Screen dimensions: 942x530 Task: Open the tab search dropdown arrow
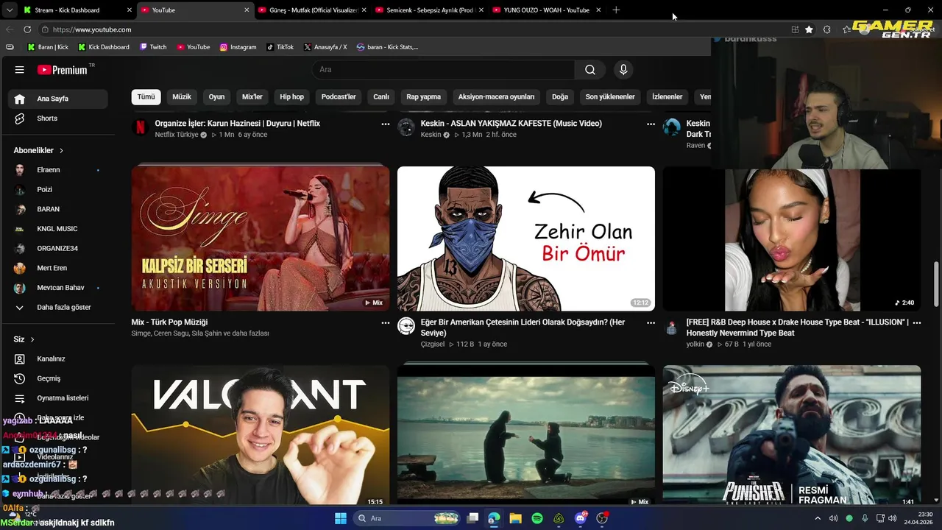click(x=10, y=10)
